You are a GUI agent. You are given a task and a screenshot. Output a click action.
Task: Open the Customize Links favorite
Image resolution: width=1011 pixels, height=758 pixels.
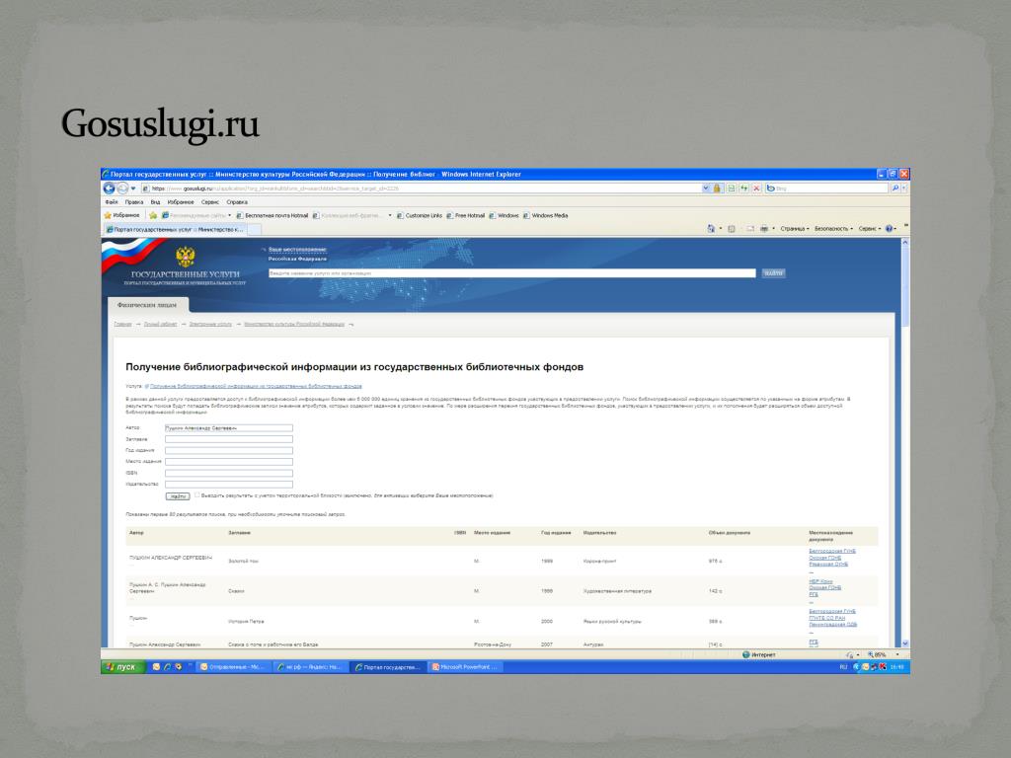pyautogui.click(x=419, y=215)
